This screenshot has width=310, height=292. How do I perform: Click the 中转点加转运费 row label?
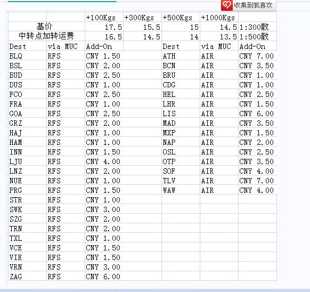click(x=46, y=36)
